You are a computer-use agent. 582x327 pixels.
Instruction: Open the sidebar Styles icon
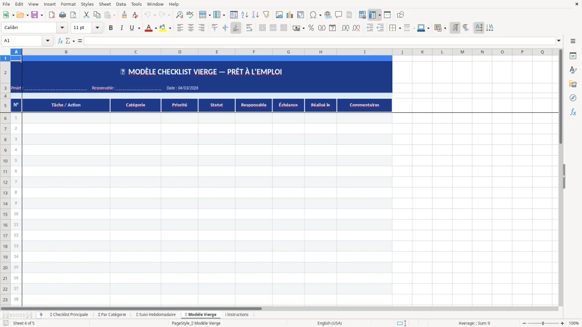click(x=573, y=70)
